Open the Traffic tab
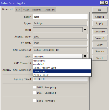Screen dimensions: 109x110 50,9
